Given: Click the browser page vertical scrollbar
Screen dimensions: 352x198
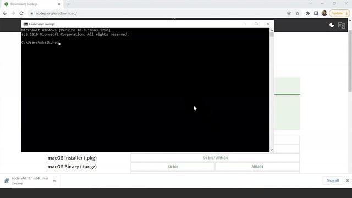Looking at the screenshot, I should click(x=350, y=61).
